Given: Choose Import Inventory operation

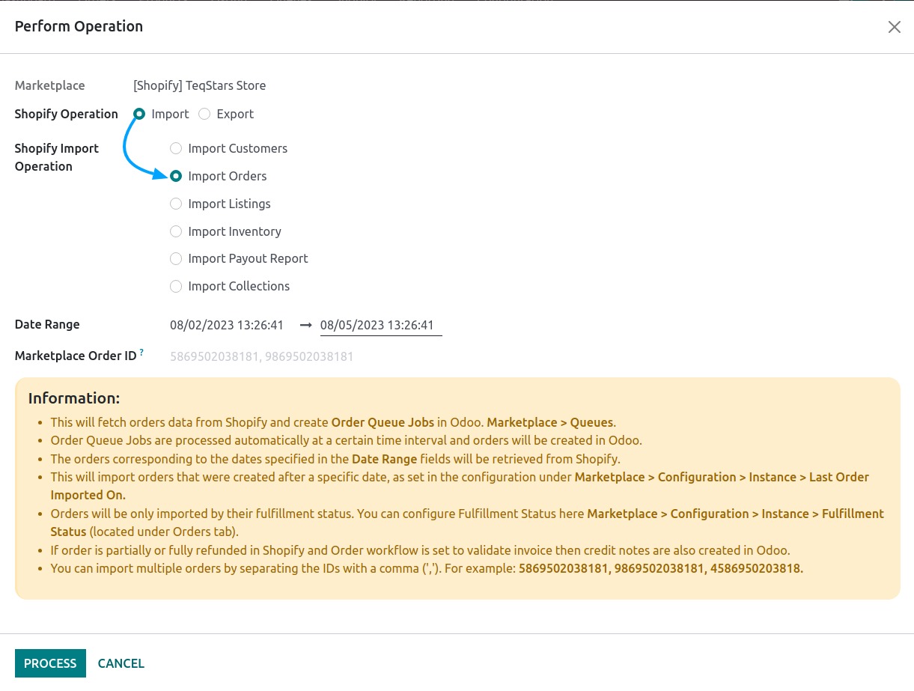Looking at the screenshot, I should (176, 231).
